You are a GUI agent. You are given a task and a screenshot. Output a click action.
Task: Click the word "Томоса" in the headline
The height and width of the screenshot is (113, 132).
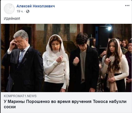100,102
